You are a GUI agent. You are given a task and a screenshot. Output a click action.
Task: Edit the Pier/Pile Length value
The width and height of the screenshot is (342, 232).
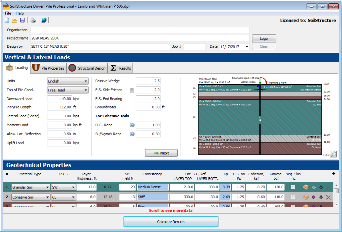click(x=59, y=107)
